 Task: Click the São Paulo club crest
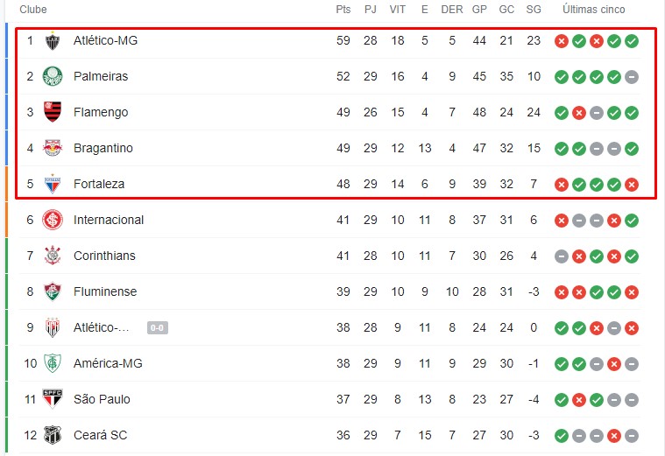pos(53,399)
